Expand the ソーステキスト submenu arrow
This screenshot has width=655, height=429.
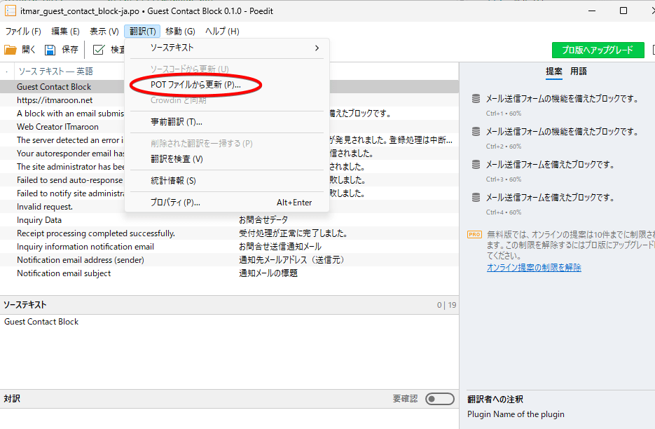(317, 48)
